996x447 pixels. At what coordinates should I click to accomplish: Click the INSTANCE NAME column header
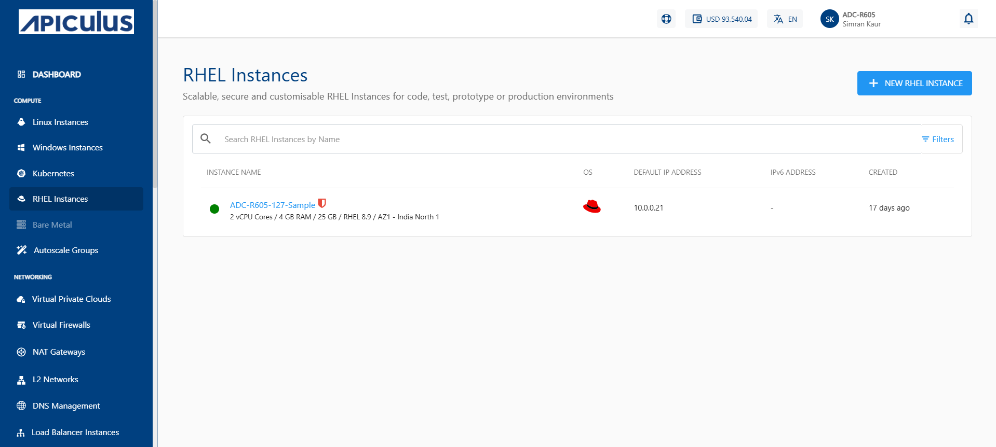pos(234,172)
